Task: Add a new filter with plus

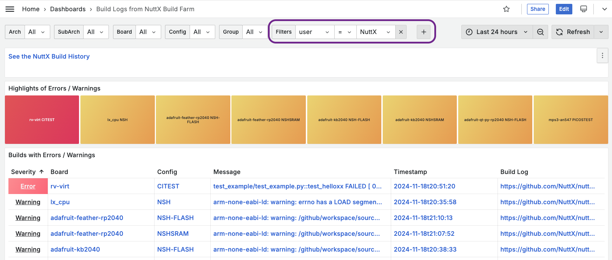Action: [x=424, y=32]
